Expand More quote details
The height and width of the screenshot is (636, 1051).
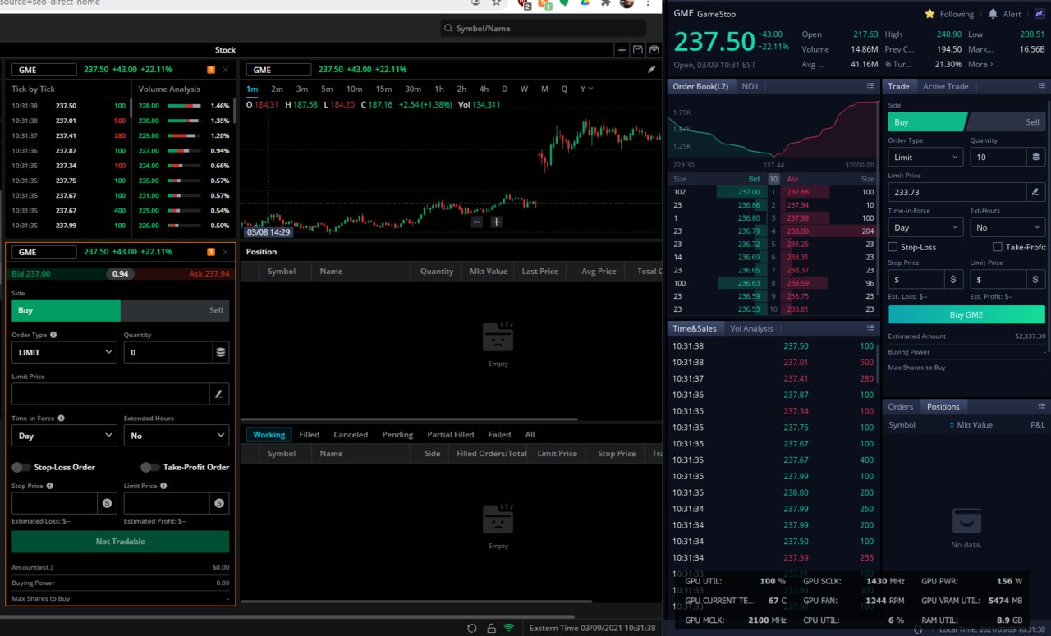(x=980, y=64)
